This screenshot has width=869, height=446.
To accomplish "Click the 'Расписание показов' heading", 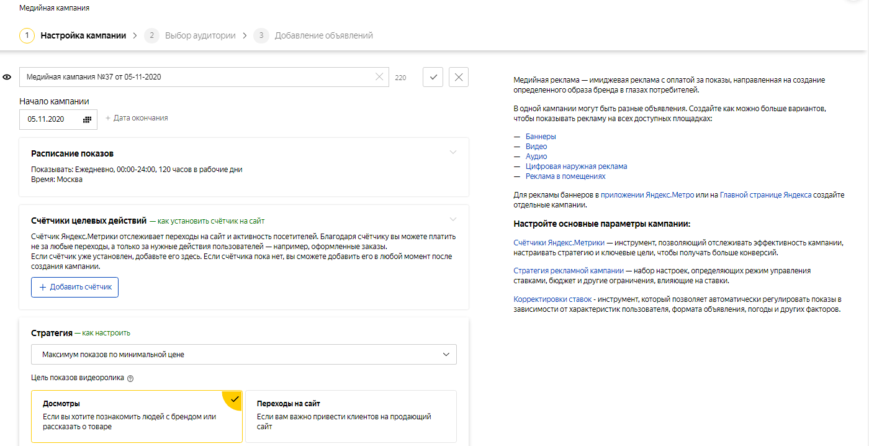I will (73, 153).
